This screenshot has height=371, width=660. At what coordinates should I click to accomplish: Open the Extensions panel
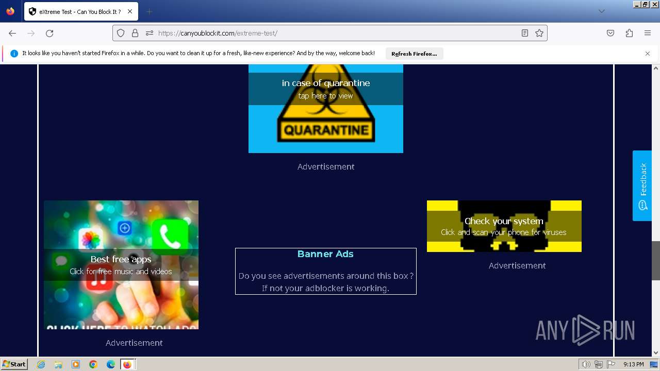tap(629, 33)
